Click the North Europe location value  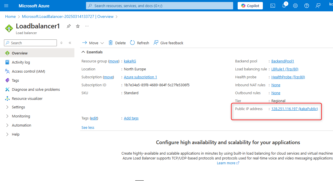(x=135, y=69)
